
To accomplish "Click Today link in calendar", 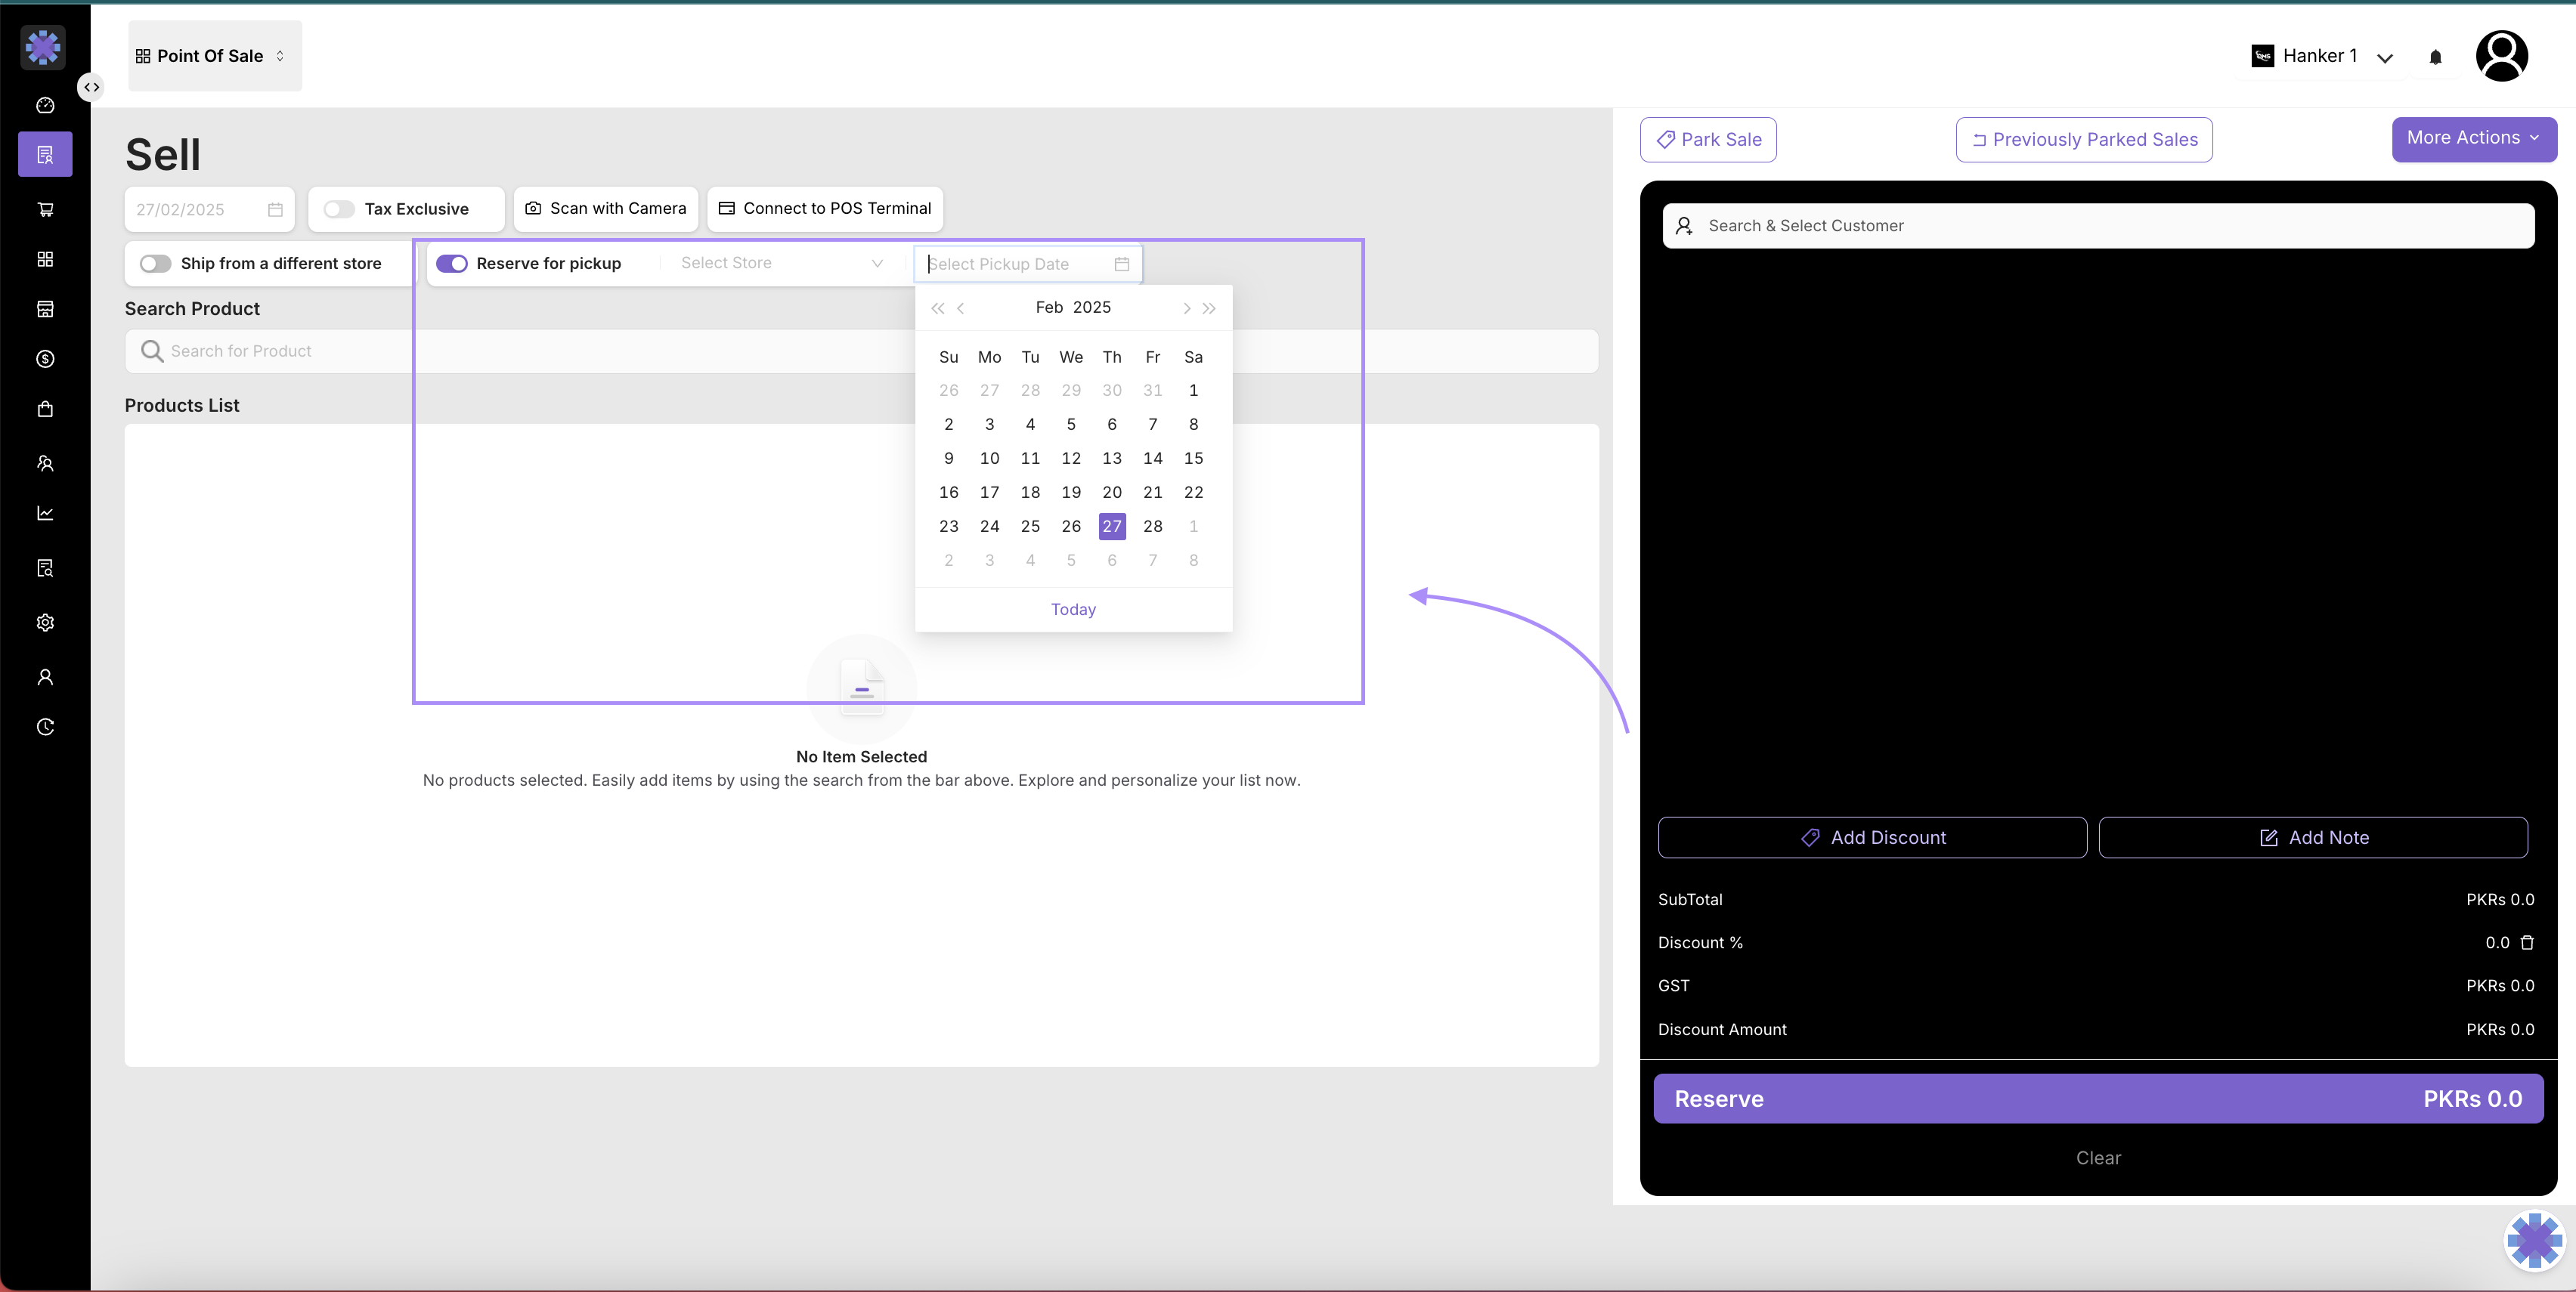I will pos(1073,610).
